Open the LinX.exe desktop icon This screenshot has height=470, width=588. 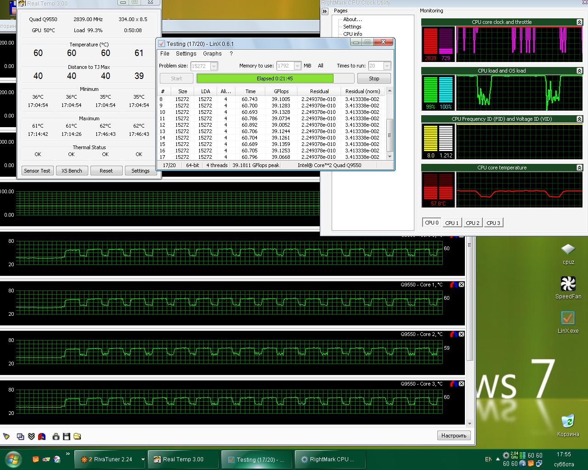[568, 322]
